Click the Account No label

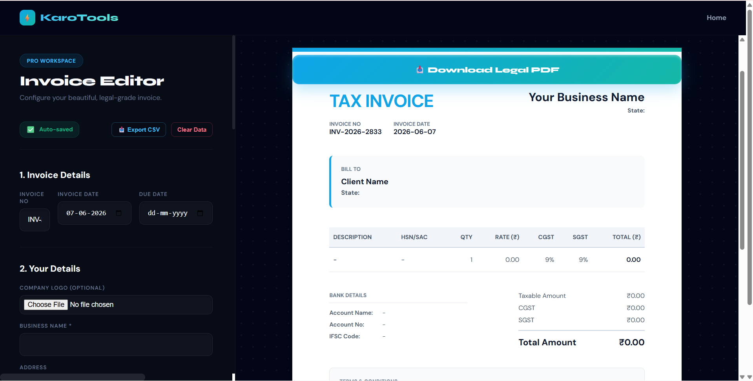pos(347,325)
